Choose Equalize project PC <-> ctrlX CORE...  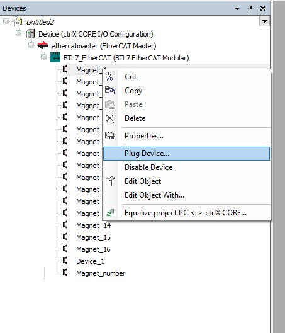[x=186, y=213]
